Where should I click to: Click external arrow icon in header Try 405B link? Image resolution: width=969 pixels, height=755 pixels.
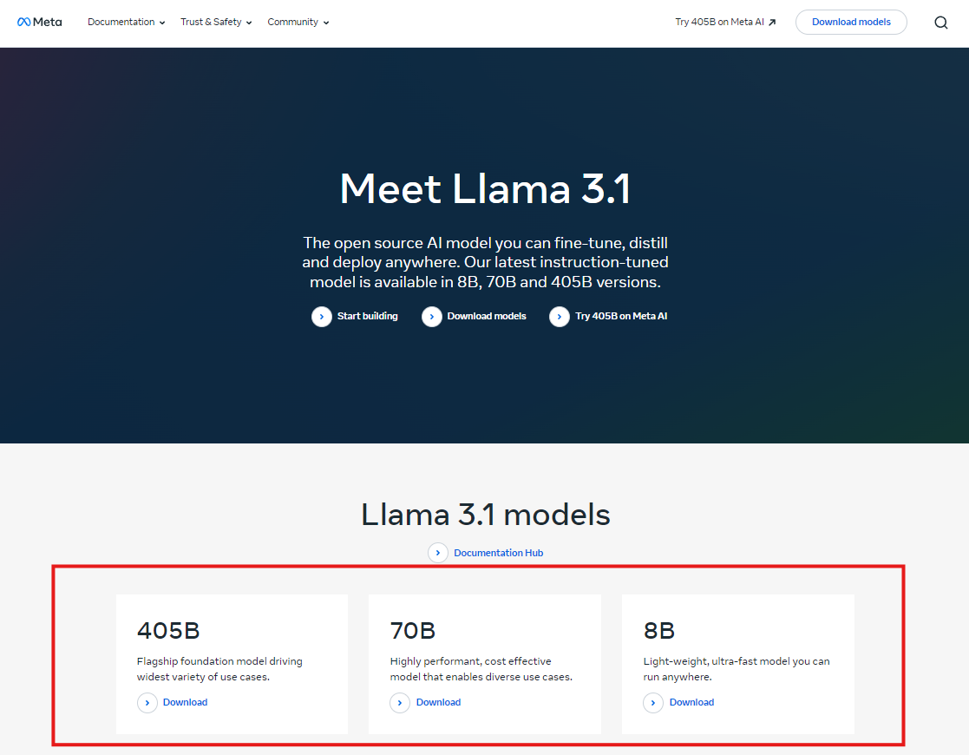click(x=772, y=23)
